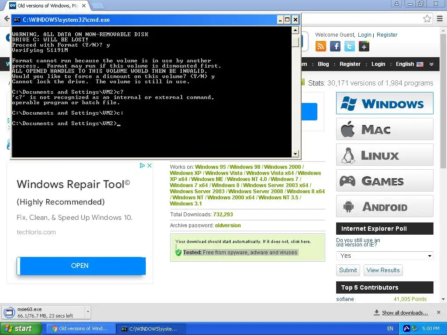Click EN language bar indicator

point(390,328)
